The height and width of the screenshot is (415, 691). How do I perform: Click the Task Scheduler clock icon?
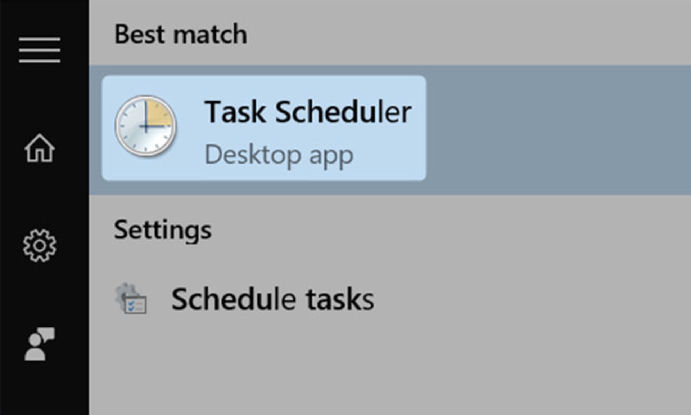click(x=145, y=126)
